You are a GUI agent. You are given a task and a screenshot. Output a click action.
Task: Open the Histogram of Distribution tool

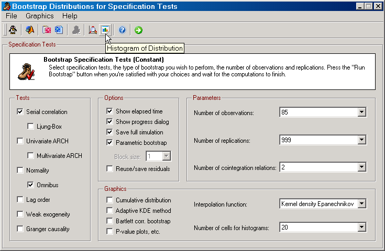click(x=105, y=30)
